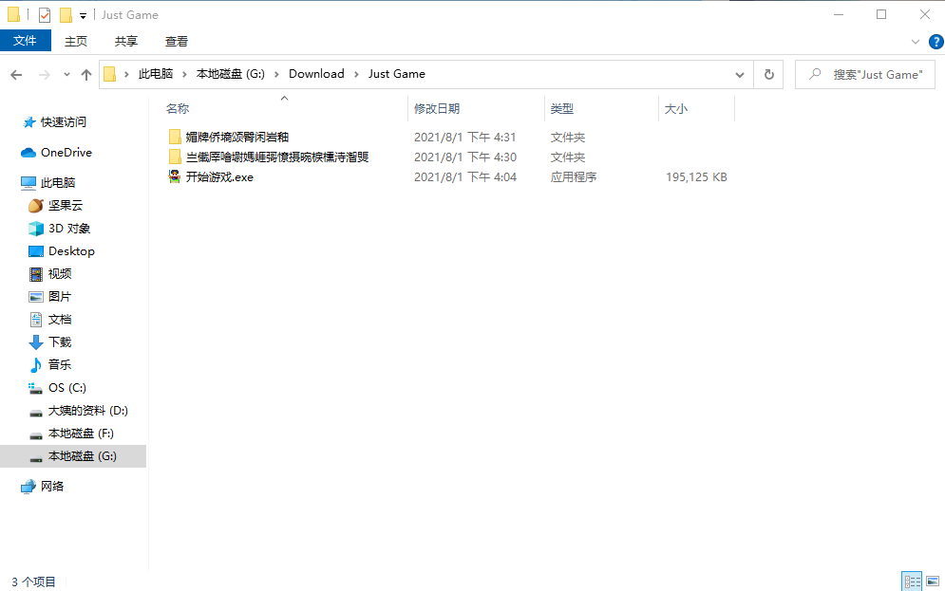Sort by the 名称 column header
The height and width of the screenshot is (591, 945).
(178, 109)
